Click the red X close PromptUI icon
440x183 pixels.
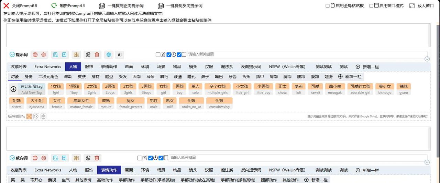6,5
